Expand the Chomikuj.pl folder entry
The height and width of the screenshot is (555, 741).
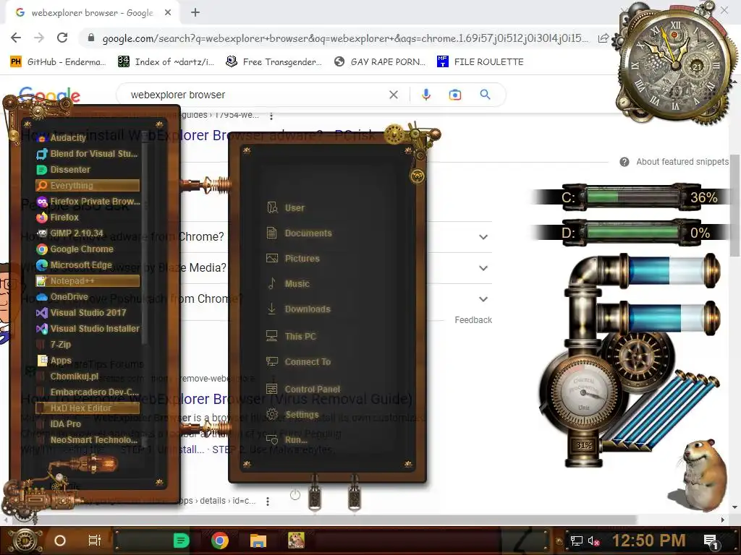[88, 376]
